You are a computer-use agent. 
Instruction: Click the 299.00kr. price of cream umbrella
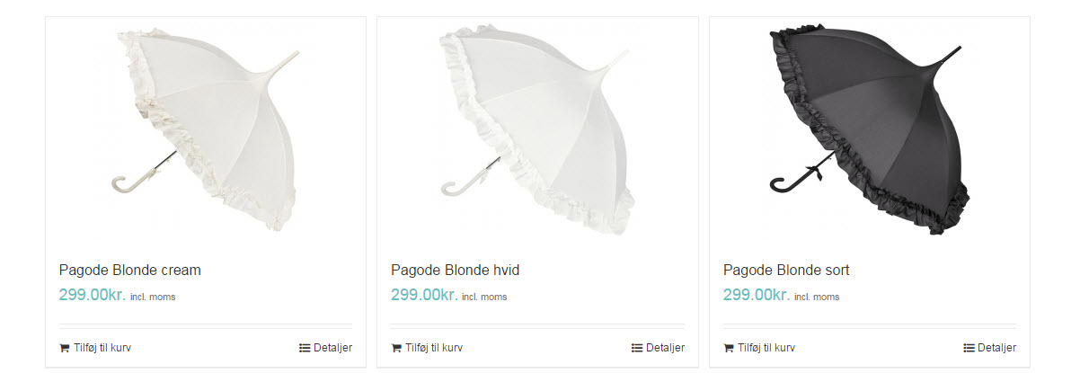(93, 295)
